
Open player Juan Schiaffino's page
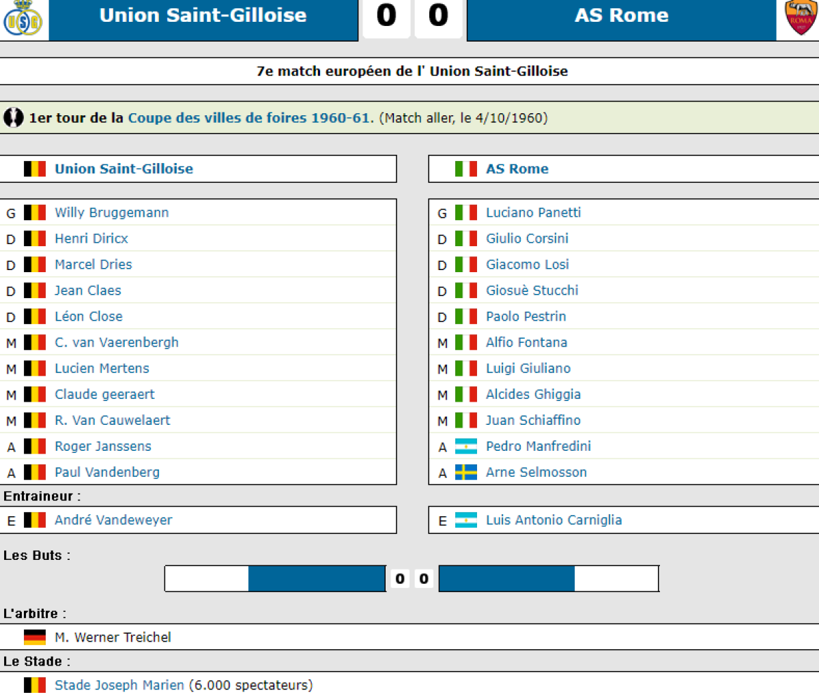(x=533, y=421)
